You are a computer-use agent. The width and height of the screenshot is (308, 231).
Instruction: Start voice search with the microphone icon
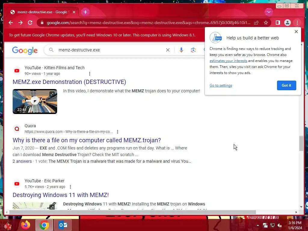[181, 50]
